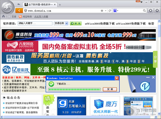This screenshot has width=161, height=119.
Task: Open a new tab with plus button
Action: [x=60, y=5]
